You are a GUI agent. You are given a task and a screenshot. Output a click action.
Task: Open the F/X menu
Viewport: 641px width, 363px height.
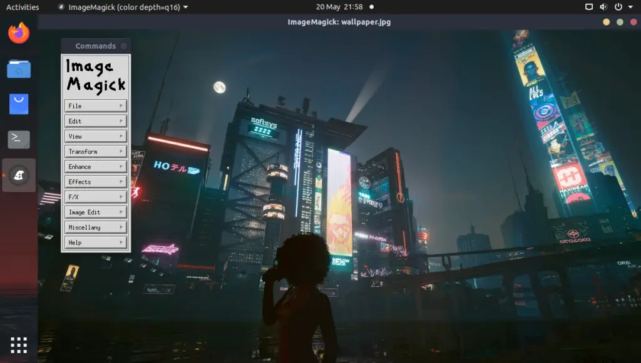(x=96, y=197)
